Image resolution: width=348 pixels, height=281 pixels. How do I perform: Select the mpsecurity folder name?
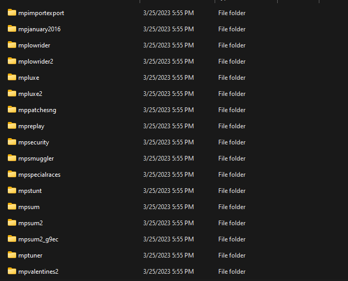(33, 142)
